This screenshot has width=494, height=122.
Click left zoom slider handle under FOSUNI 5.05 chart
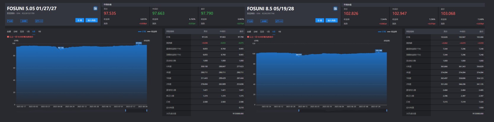click(x=125, y=111)
